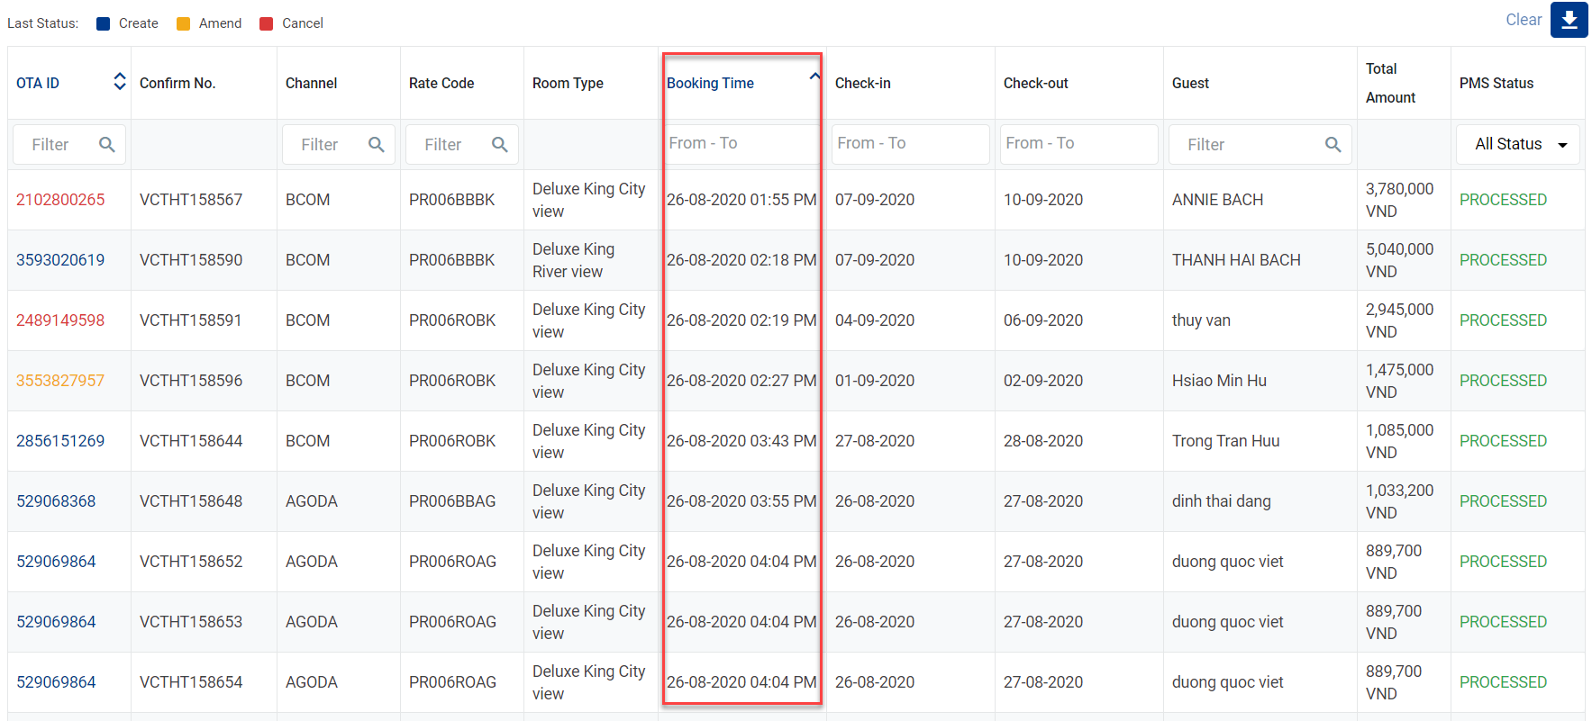
Task: Click the Clear link
Action: coord(1523,20)
